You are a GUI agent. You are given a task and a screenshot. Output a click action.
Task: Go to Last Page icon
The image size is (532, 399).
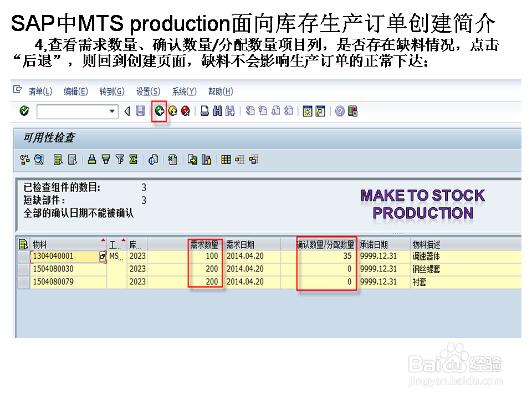tap(288, 111)
